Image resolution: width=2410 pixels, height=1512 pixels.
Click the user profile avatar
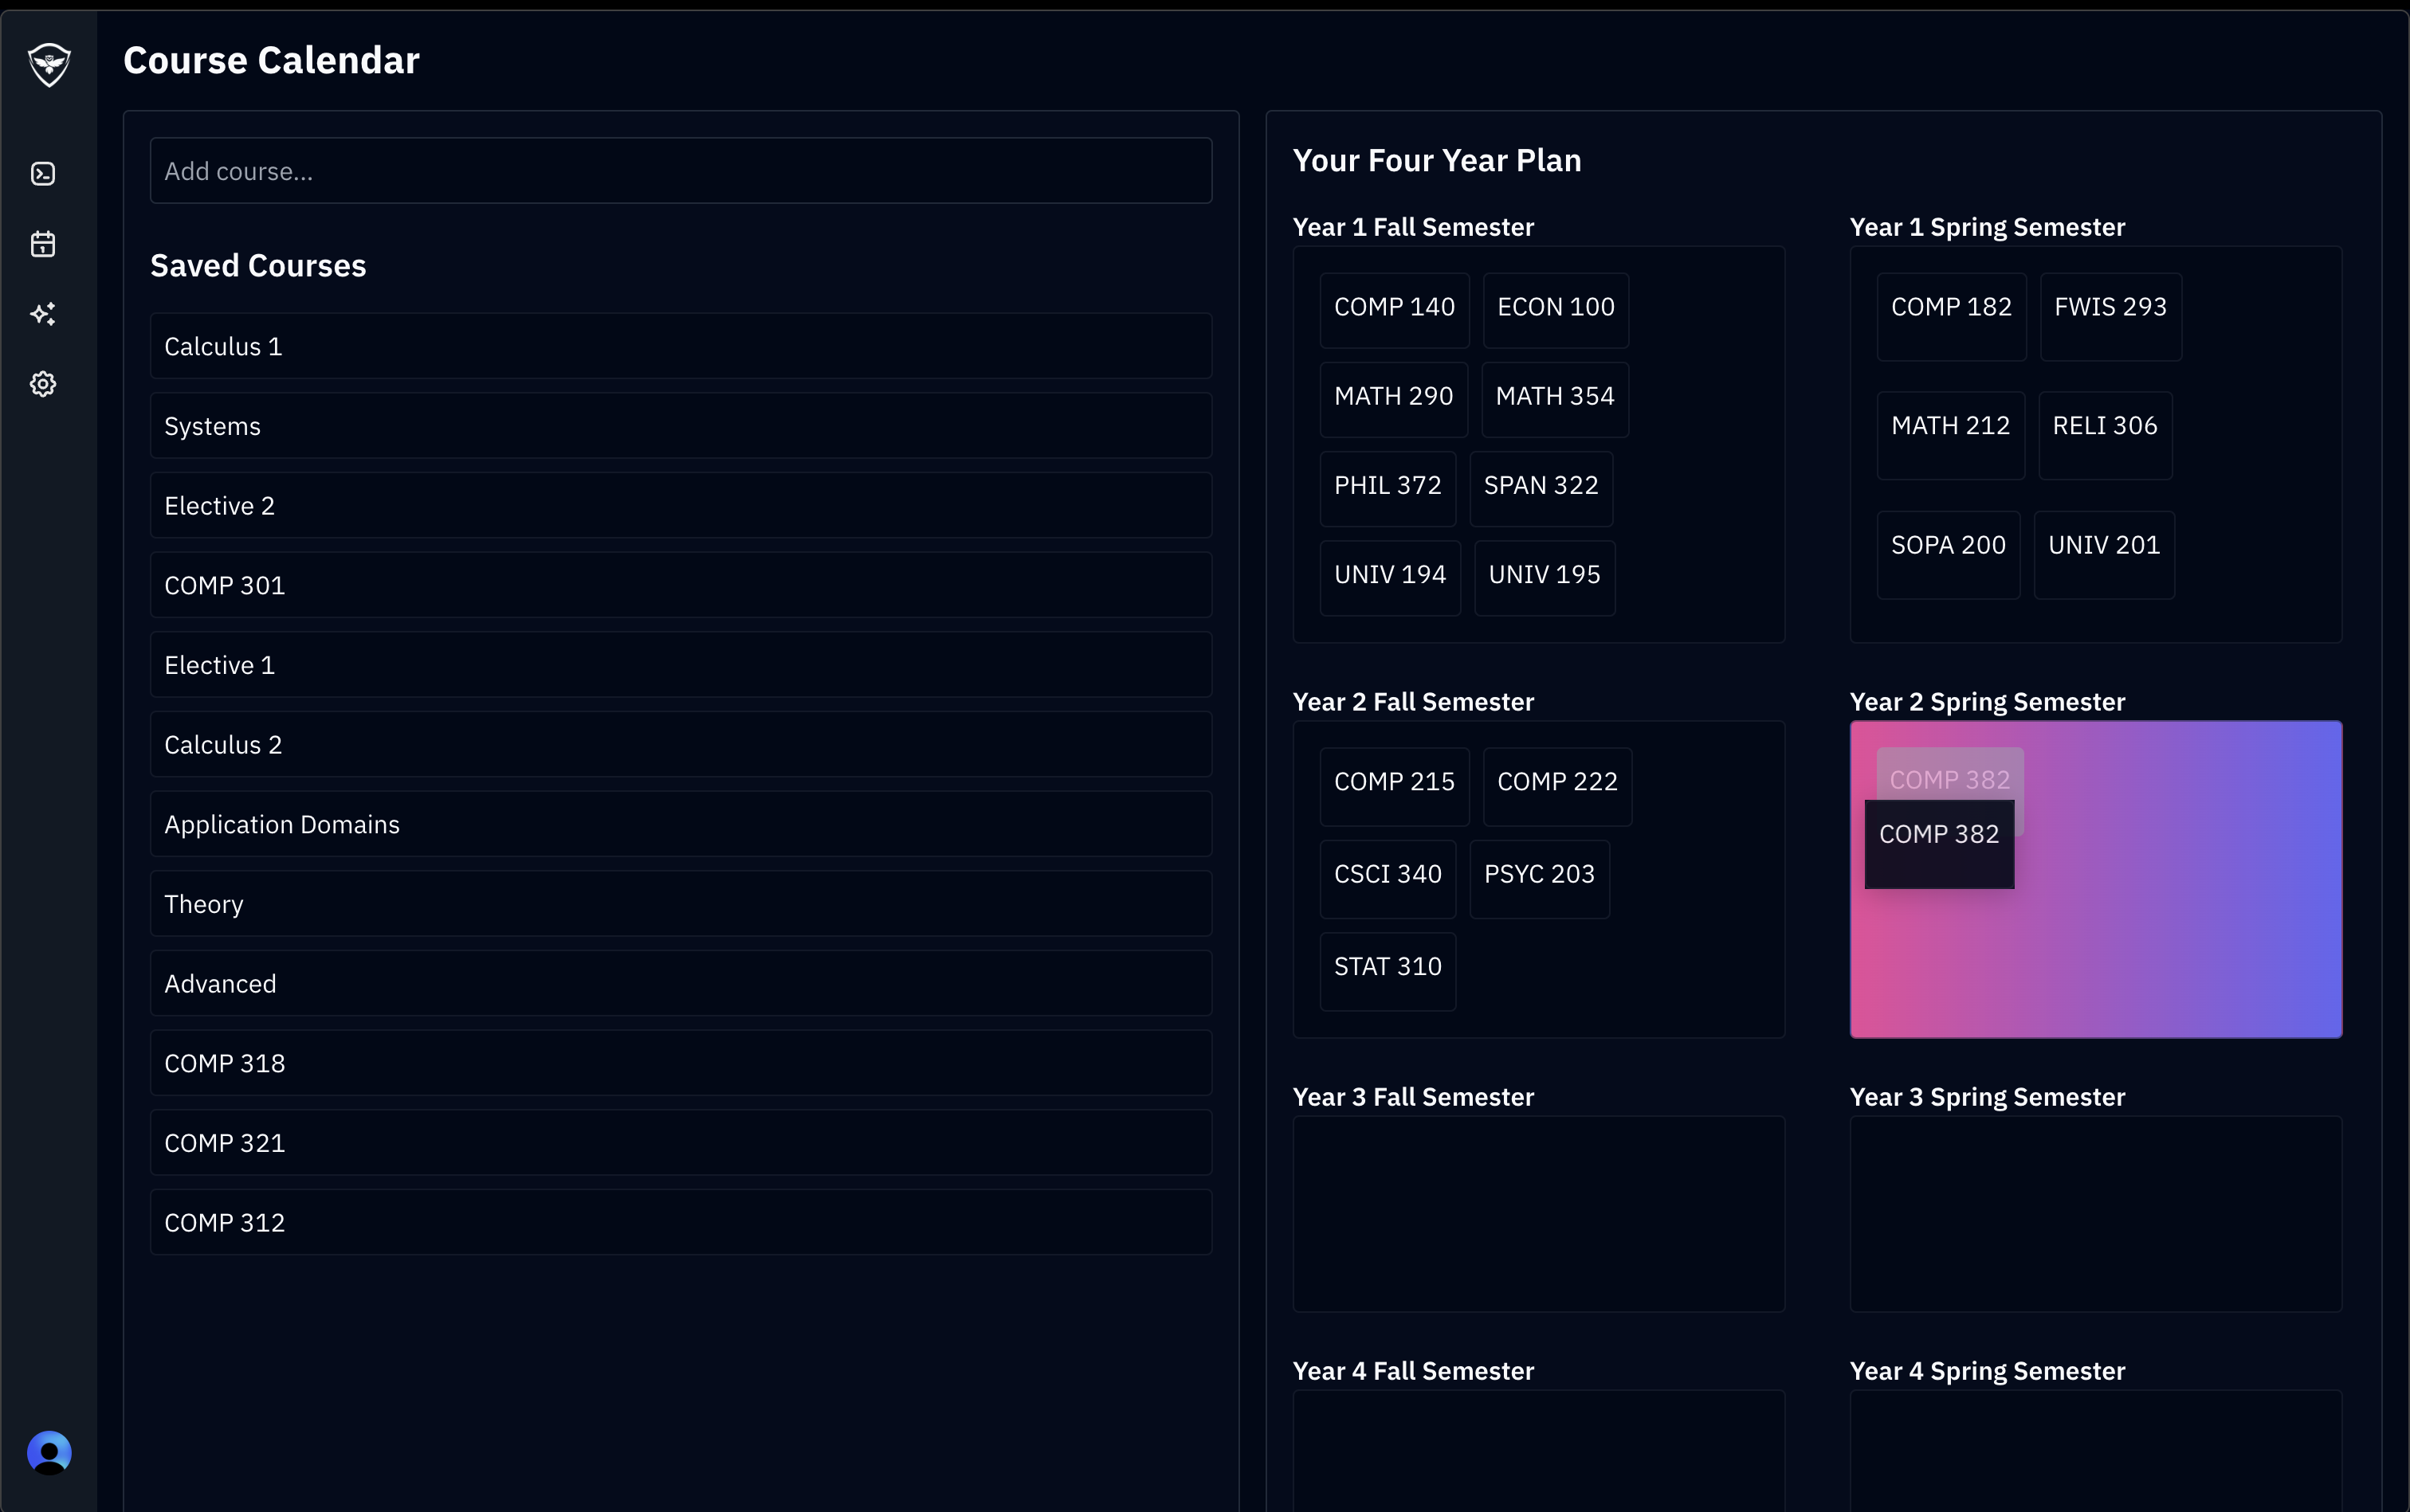tap(49, 1452)
